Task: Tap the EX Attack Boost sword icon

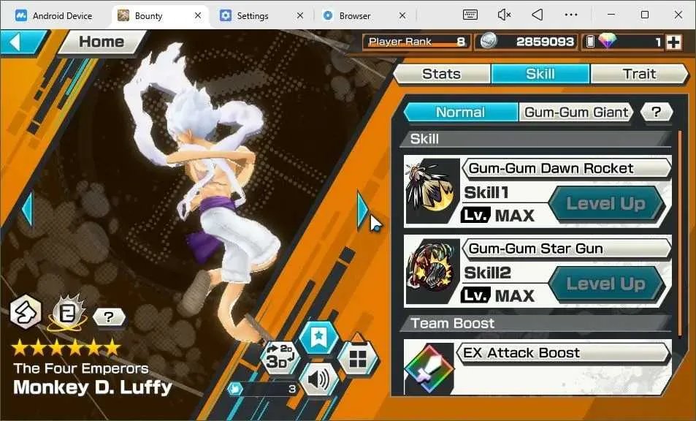Action: (429, 368)
